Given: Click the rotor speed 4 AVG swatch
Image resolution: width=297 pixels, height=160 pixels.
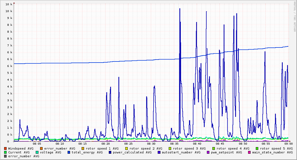Looking at the screenshot, I should tap(214, 149).
